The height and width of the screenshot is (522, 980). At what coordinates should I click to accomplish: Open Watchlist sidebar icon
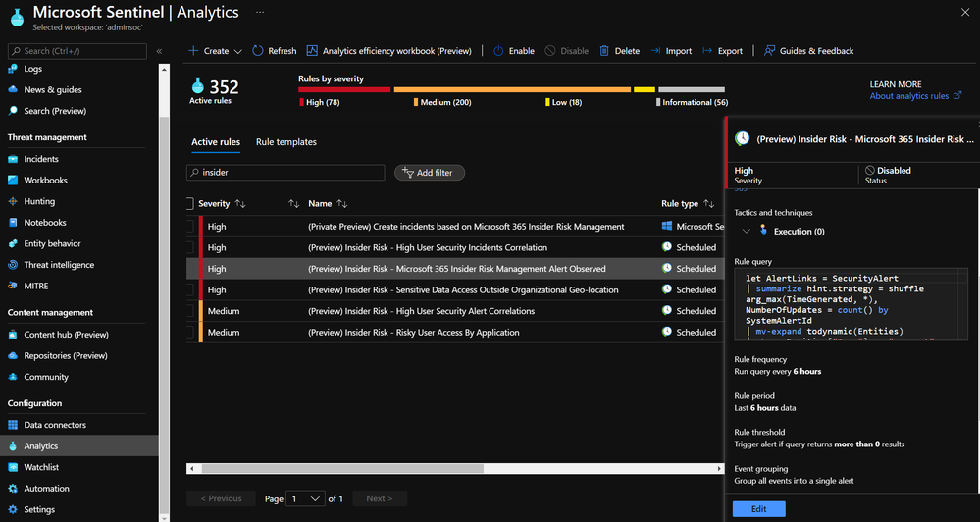click(13, 468)
